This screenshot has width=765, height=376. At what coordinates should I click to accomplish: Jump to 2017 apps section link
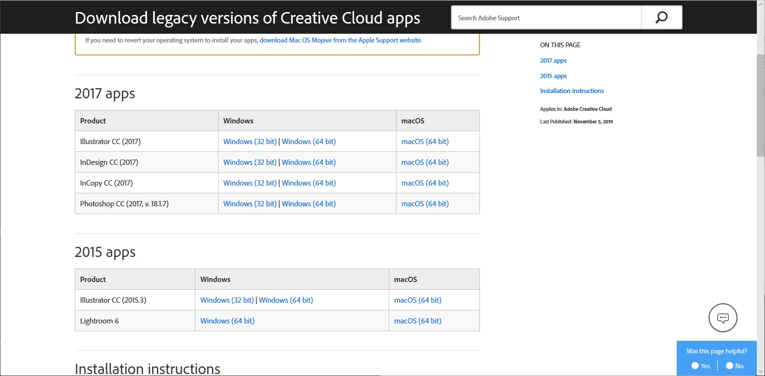553,61
